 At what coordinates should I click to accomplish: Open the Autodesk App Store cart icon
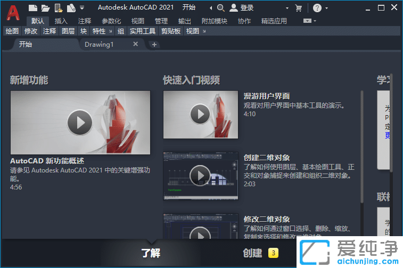tap(299, 8)
